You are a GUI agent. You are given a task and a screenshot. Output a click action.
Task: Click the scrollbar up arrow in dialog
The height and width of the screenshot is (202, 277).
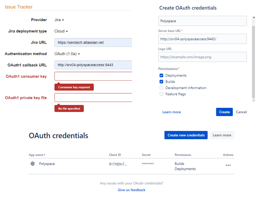coord(254,18)
